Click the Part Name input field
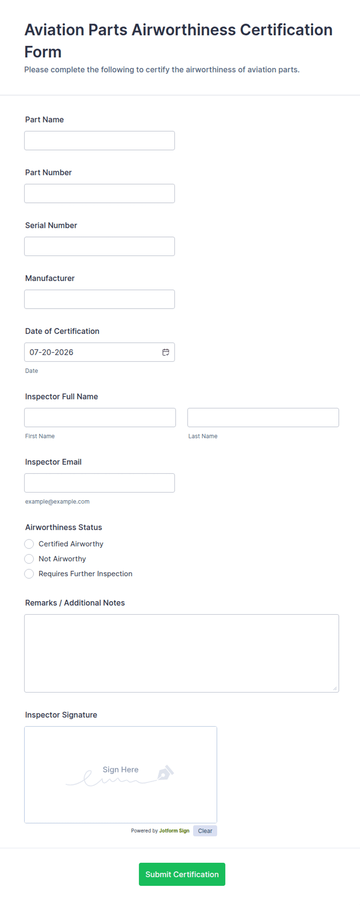This screenshot has width=360, height=905. (99, 140)
